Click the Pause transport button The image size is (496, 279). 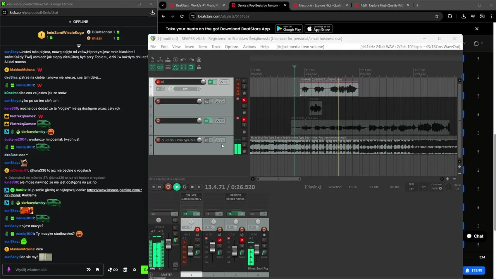pyautogui.click(x=199, y=187)
